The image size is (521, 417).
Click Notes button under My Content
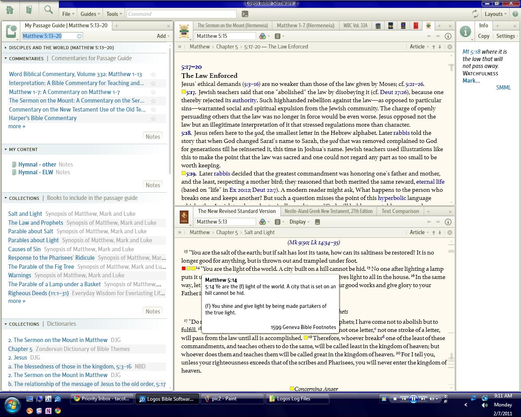(x=153, y=185)
